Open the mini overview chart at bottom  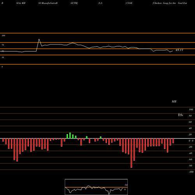(x=96, y=187)
